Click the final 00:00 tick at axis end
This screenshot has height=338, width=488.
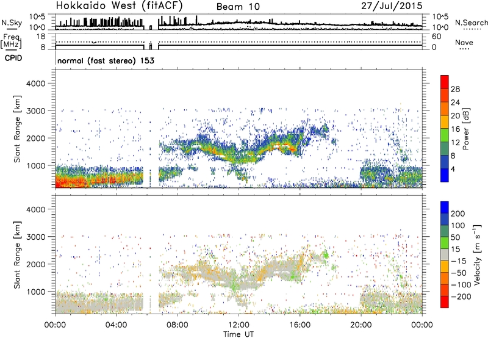pos(422,325)
